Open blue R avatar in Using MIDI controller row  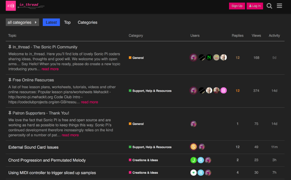tap(201, 172)
